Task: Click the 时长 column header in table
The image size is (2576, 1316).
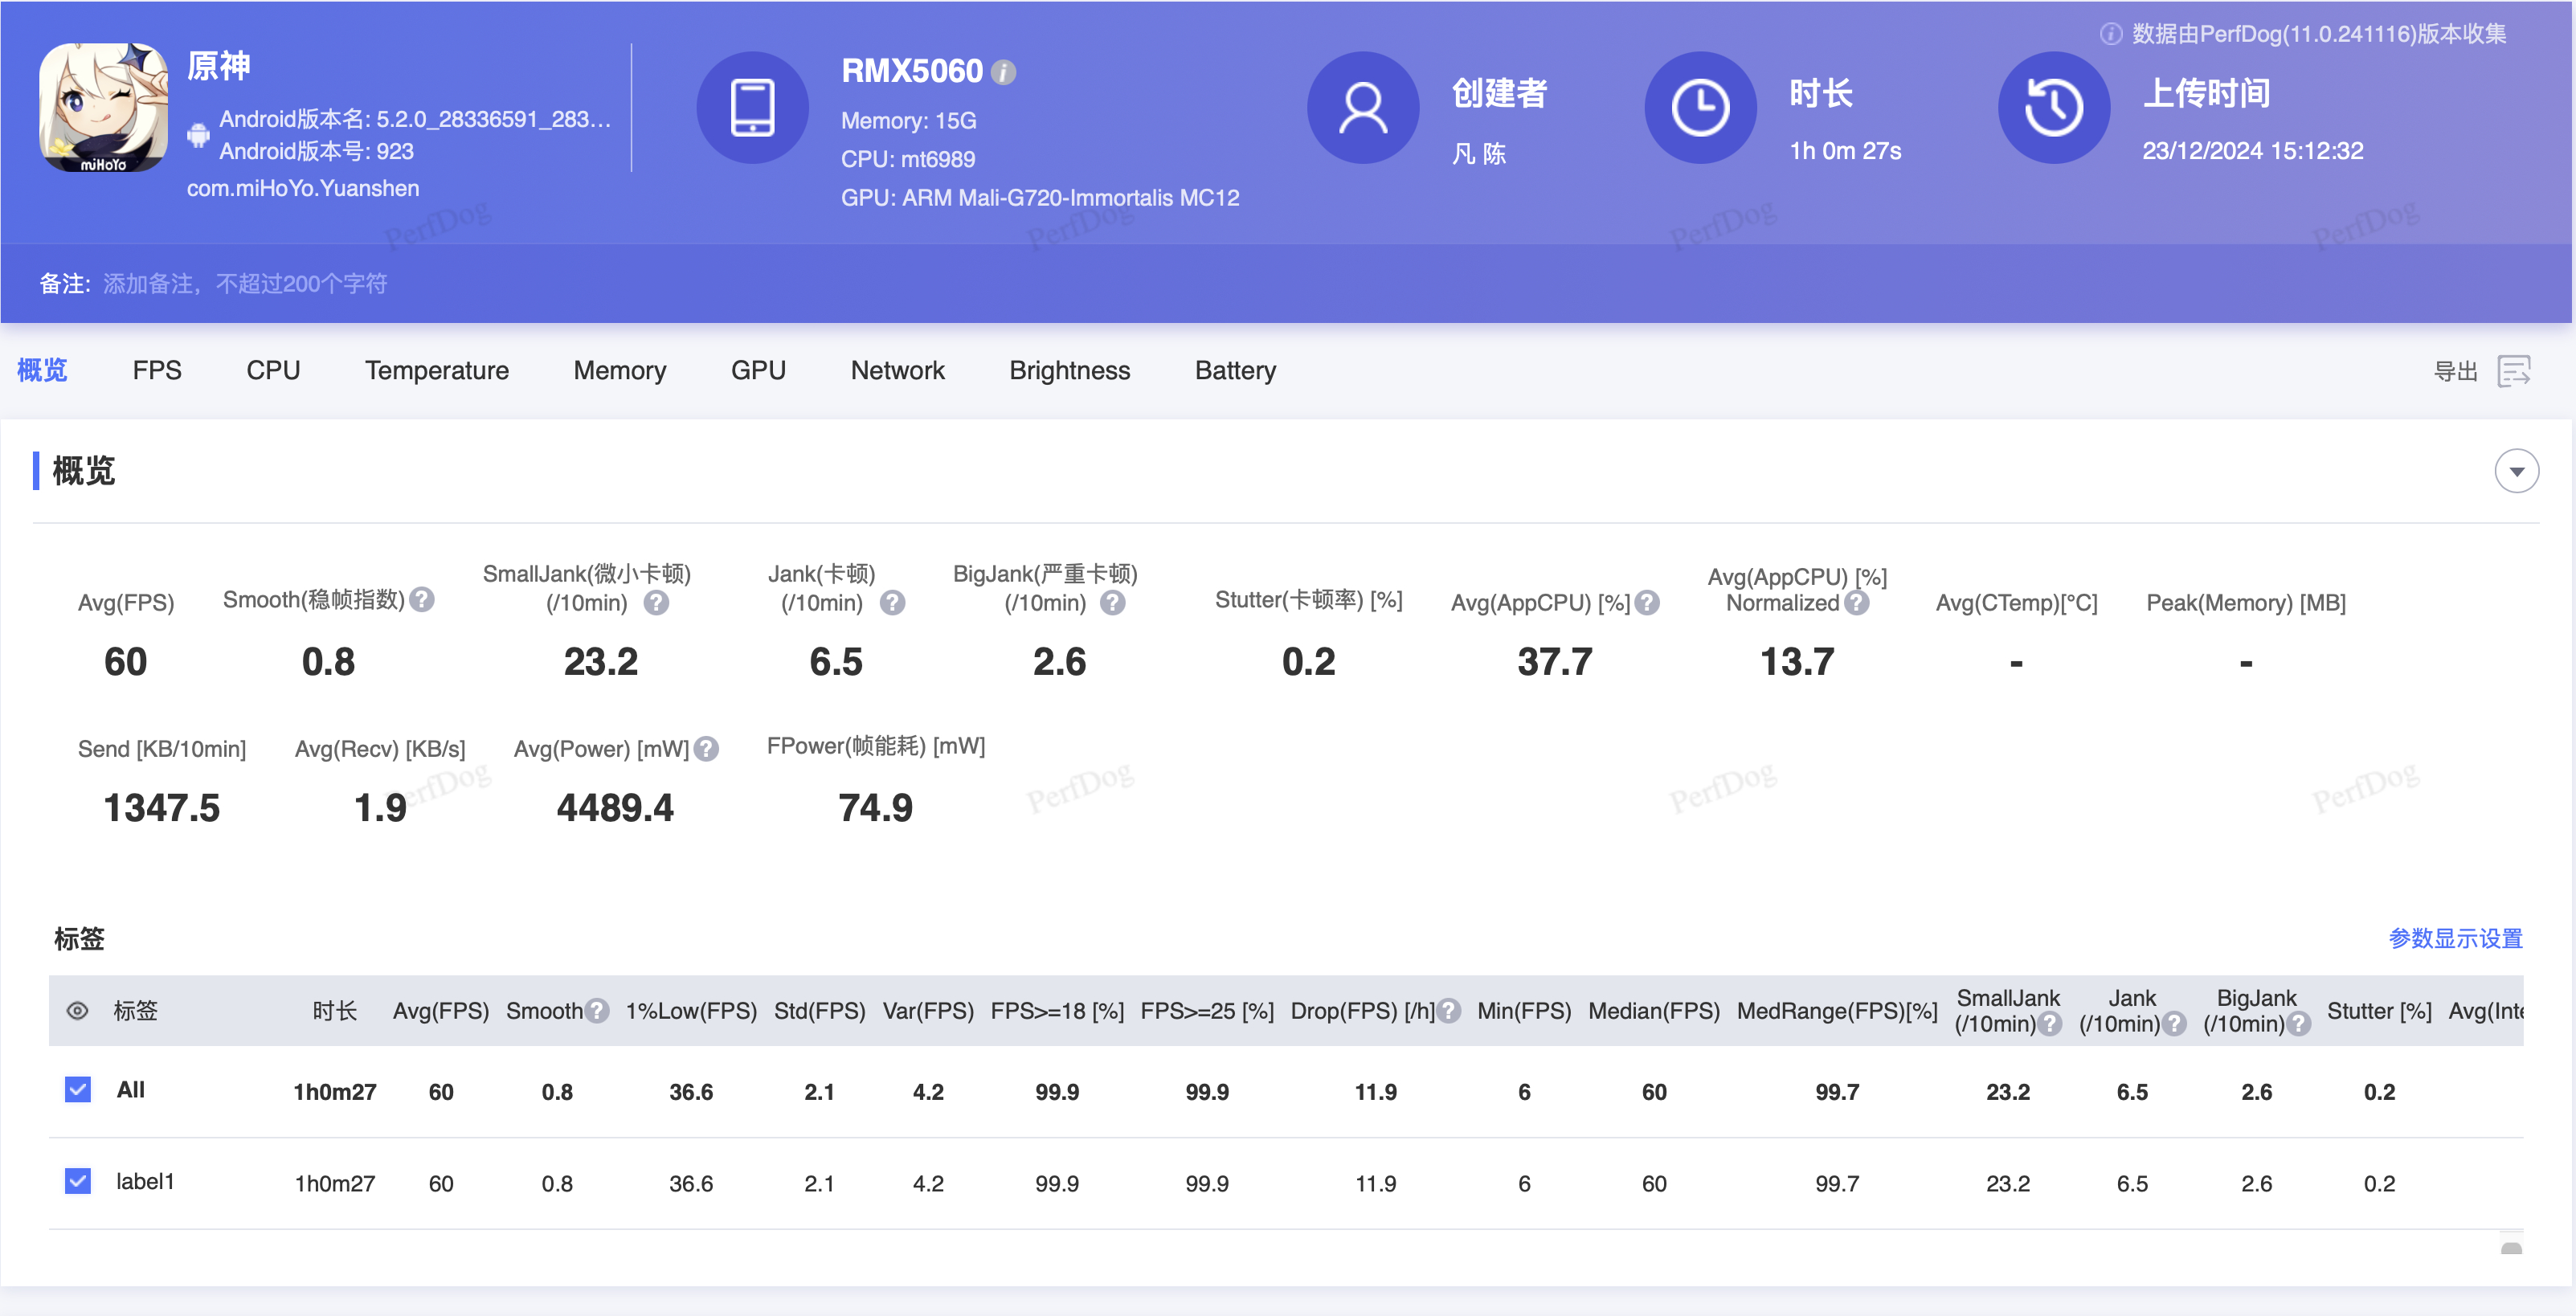Action: (335, 1011)
